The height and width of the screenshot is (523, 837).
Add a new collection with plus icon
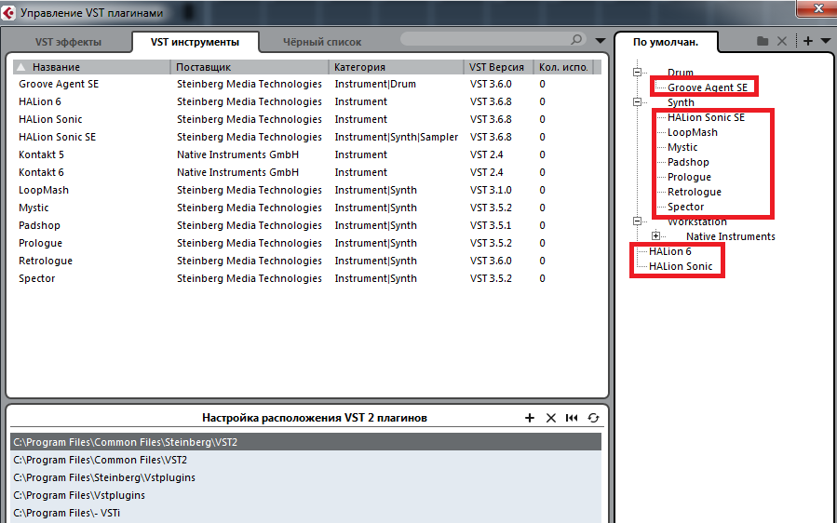point(807,41)
